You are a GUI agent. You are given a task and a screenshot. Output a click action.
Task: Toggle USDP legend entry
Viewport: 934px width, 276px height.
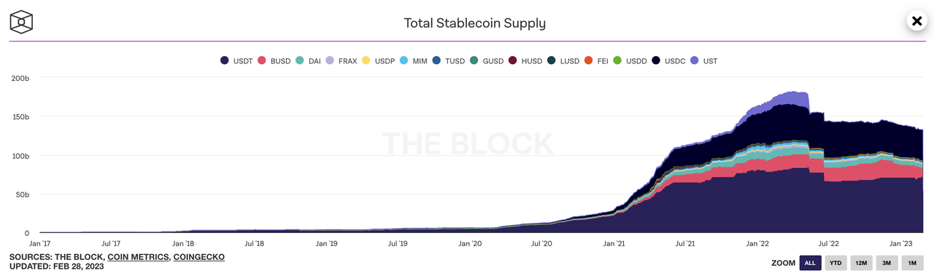[x=378, y=61]
